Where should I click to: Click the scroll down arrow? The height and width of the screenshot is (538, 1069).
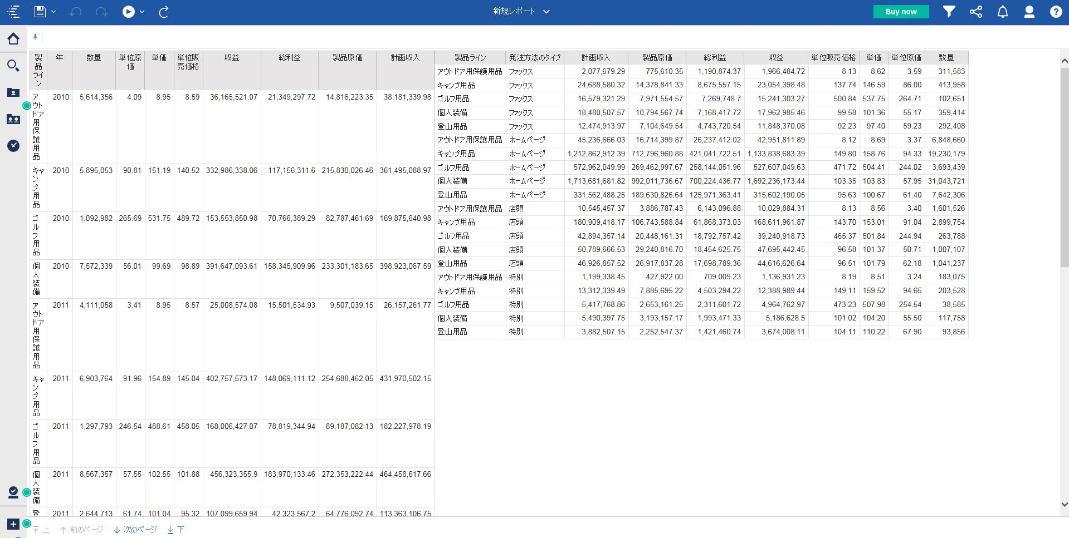point(1064,505)
